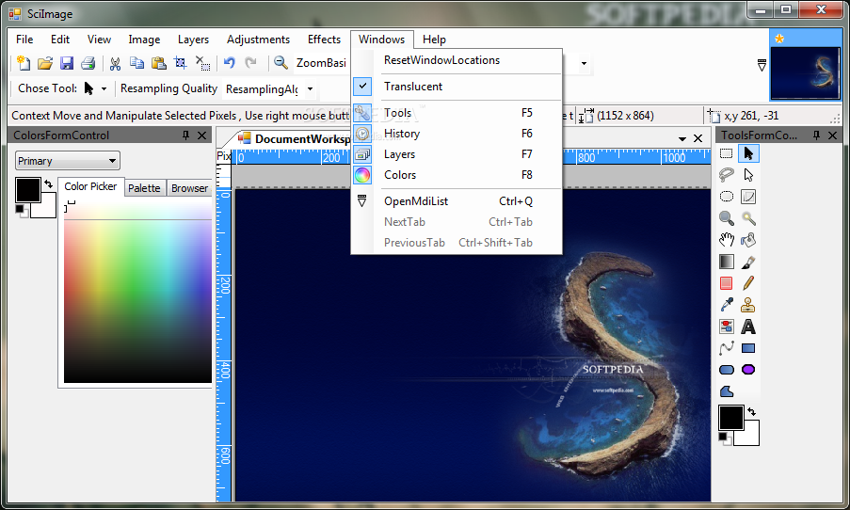Open the Adjustments menu

click(258, 40)
